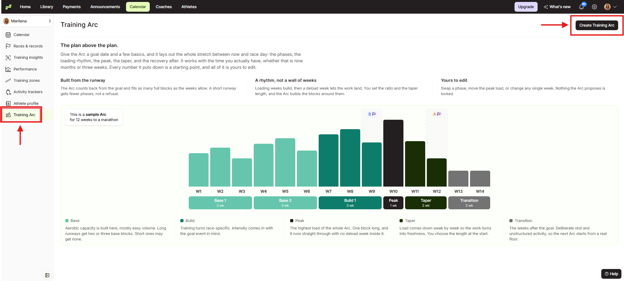Open the Payments menu
This screenshot has width=624, height=281.
(71, 7)
